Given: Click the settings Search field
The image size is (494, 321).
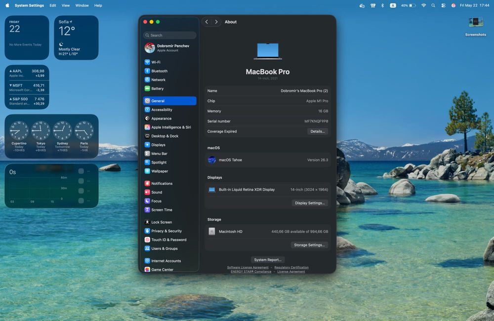Looking at the screenshot, I should (x=169, y=35).
